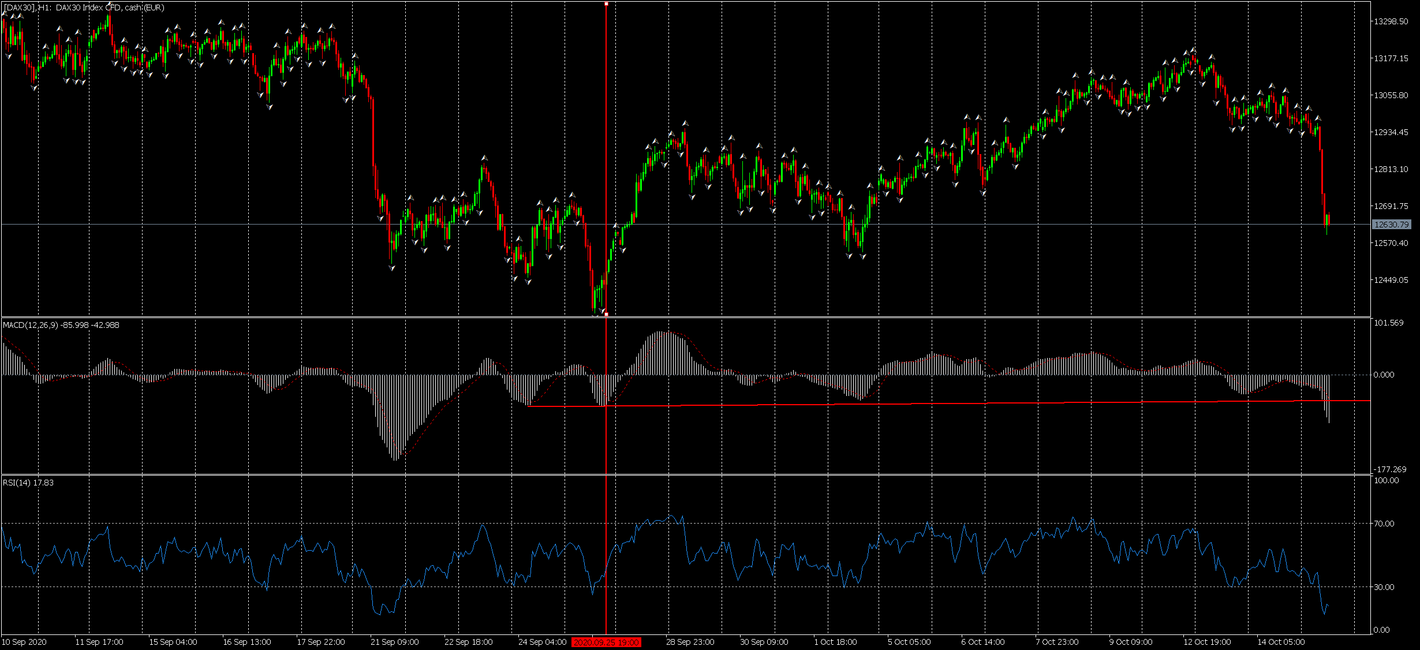Viewport: 1420px width, 650px height.
Task: Click the 16 Sep 13:00 time label
Action: (247, 642)
